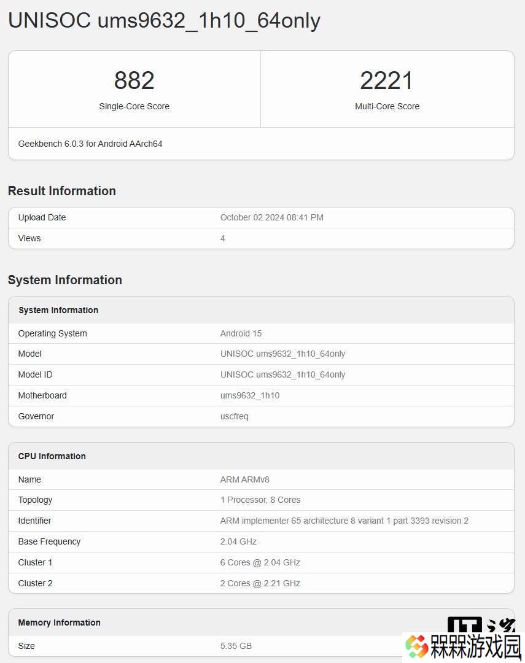Click the Single-Core Score label

click(x=134, y=107)
